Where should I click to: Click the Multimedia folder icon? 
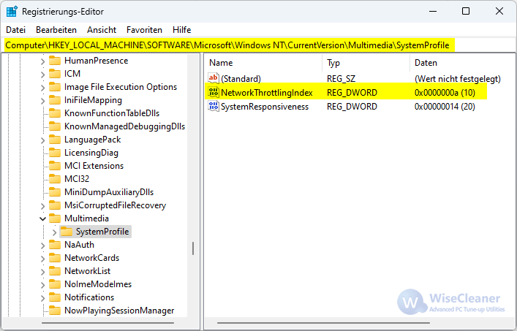click(55, 218)
